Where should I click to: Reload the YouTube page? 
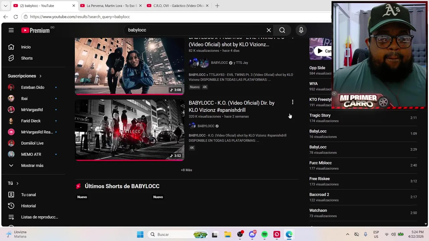point(16,17)
